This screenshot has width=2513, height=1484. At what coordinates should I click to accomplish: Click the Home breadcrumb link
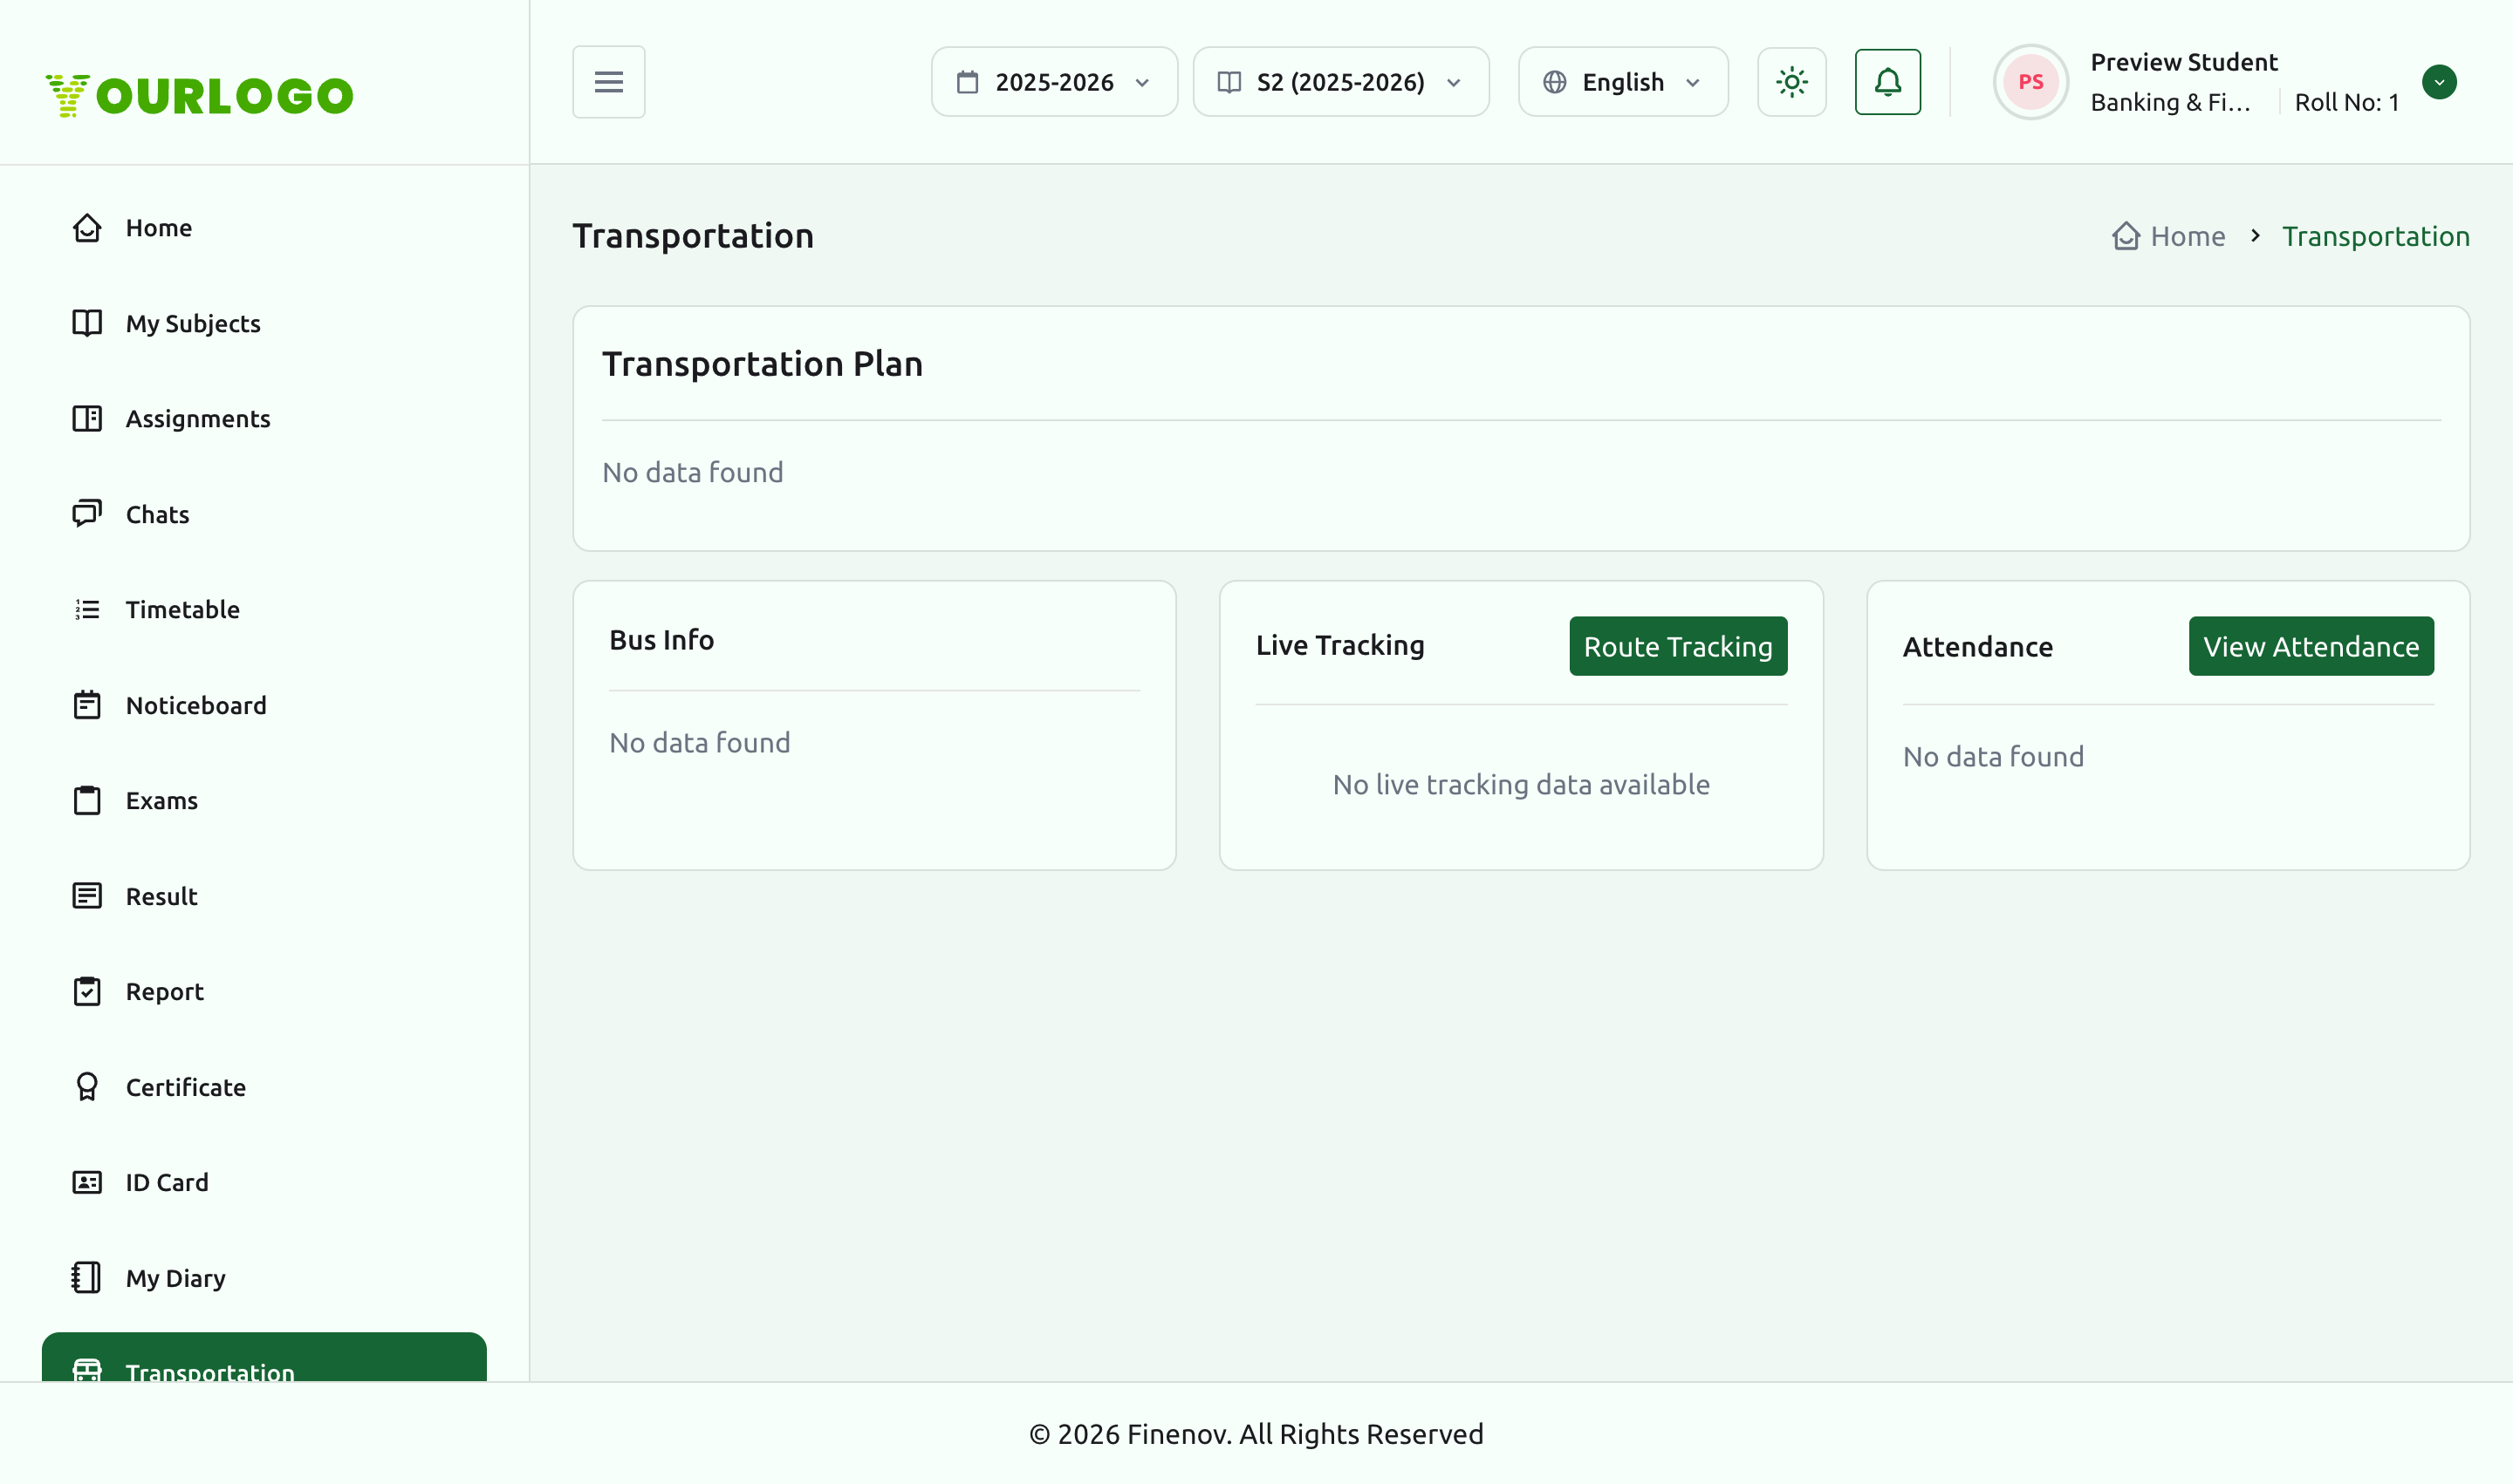click(2188, 237)
